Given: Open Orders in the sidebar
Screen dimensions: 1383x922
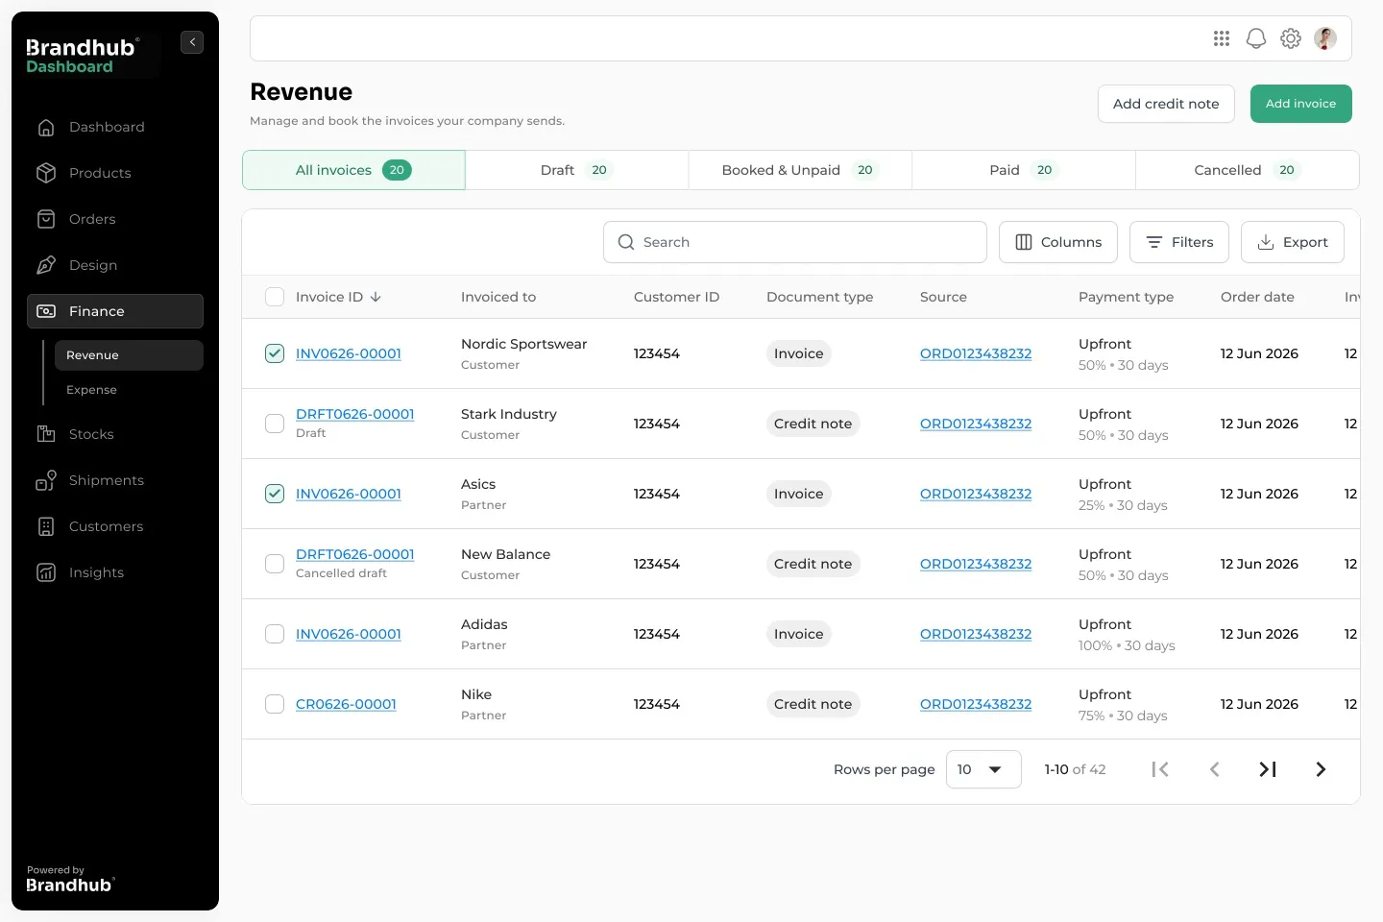Looking at the screenshot, I should 115,219.
